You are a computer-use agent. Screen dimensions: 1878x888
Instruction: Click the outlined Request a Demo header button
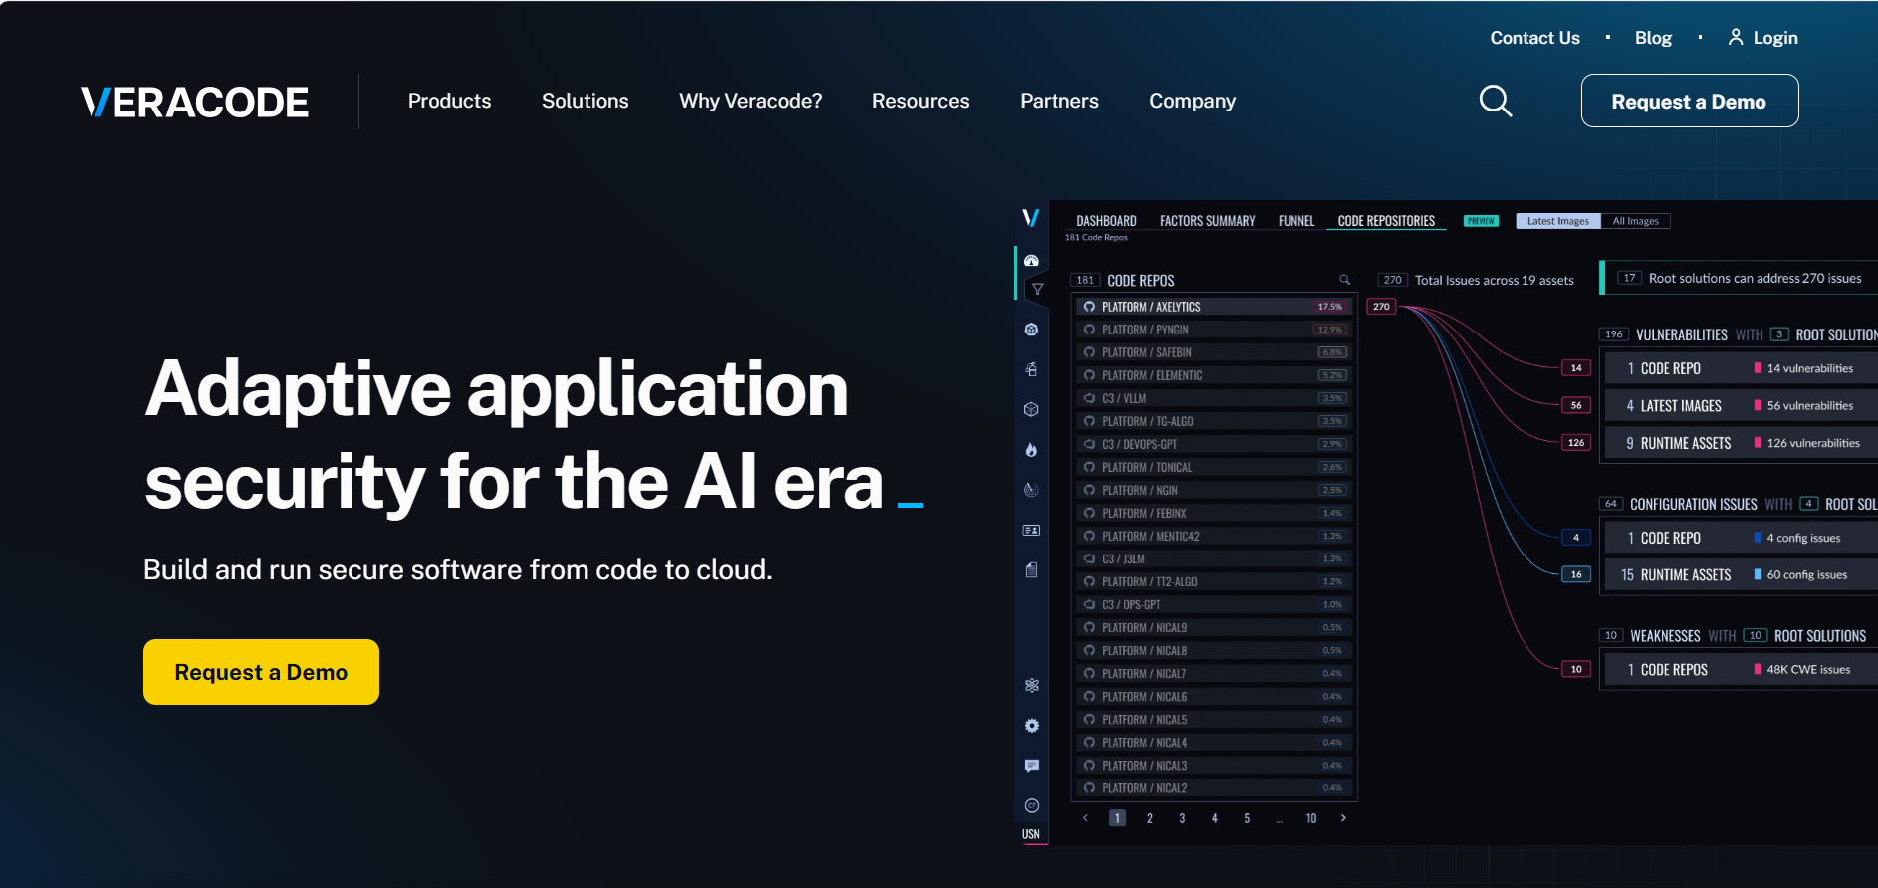pos(1689,101)
